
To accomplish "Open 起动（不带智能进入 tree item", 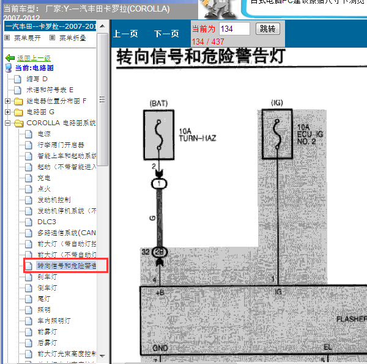I will point(67,167).
